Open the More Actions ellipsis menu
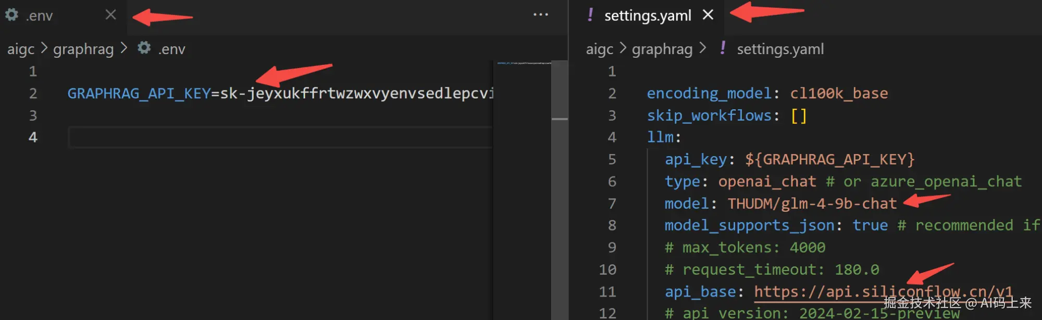The height and width of the screenshot is (320, 1042). [x=540, y=15]
